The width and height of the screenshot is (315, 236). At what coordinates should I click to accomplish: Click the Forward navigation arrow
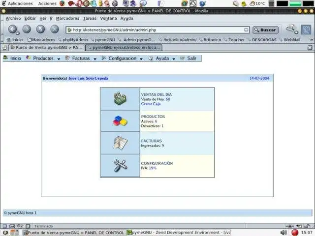(27, 29)
